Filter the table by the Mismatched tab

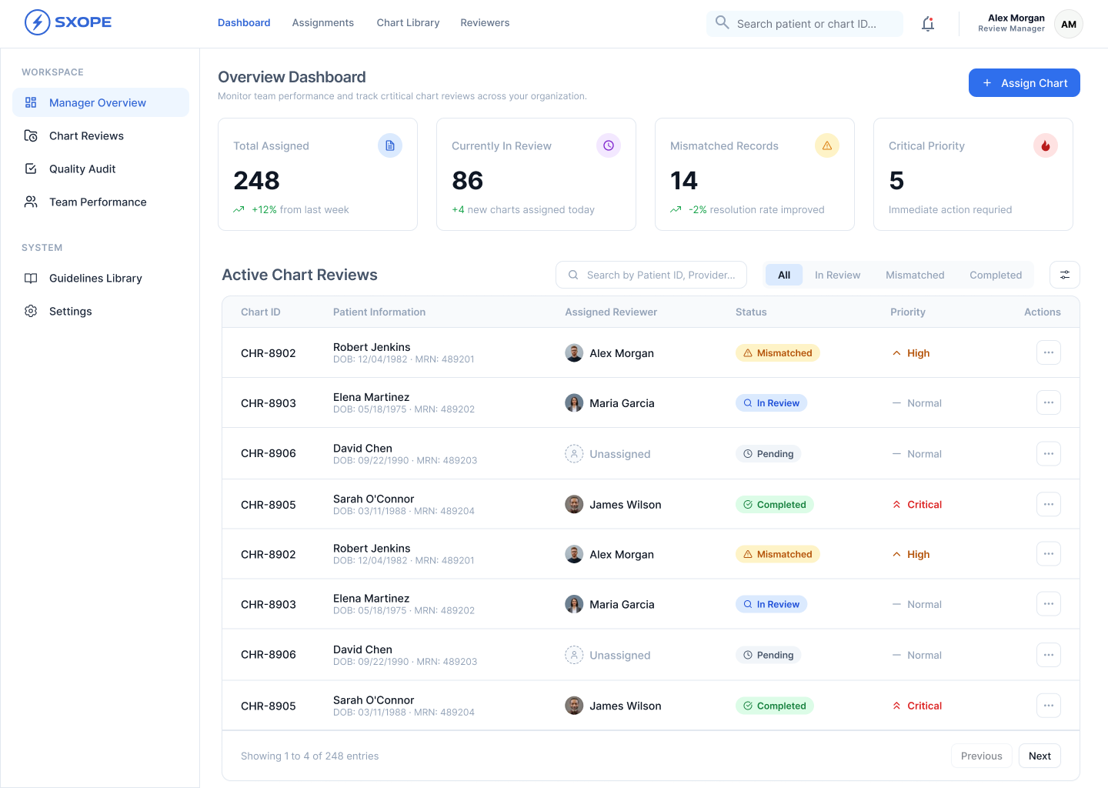(x=915, y=275)
